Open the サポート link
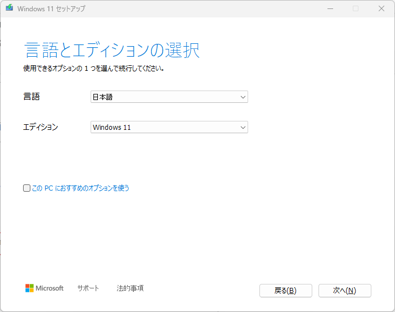The height and width of the screenshot is (312, 395). tap(88, 288)
